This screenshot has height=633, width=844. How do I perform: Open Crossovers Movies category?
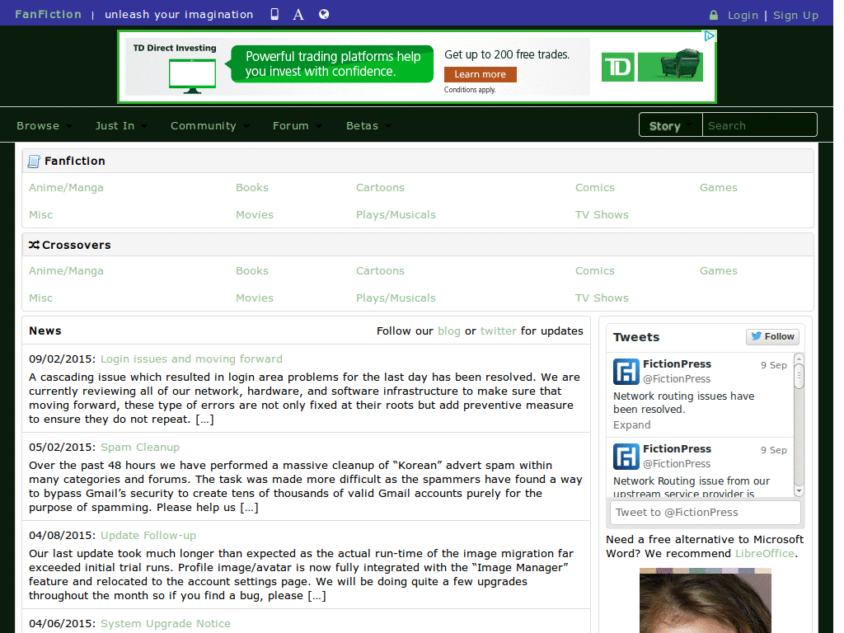point(255,298)
